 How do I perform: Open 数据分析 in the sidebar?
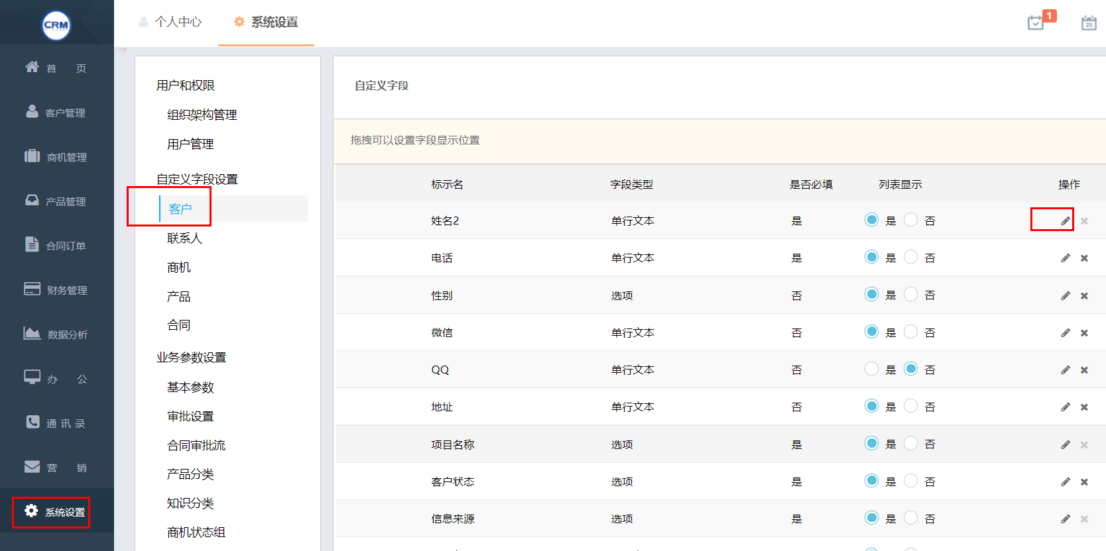click(x=56, y=334)
